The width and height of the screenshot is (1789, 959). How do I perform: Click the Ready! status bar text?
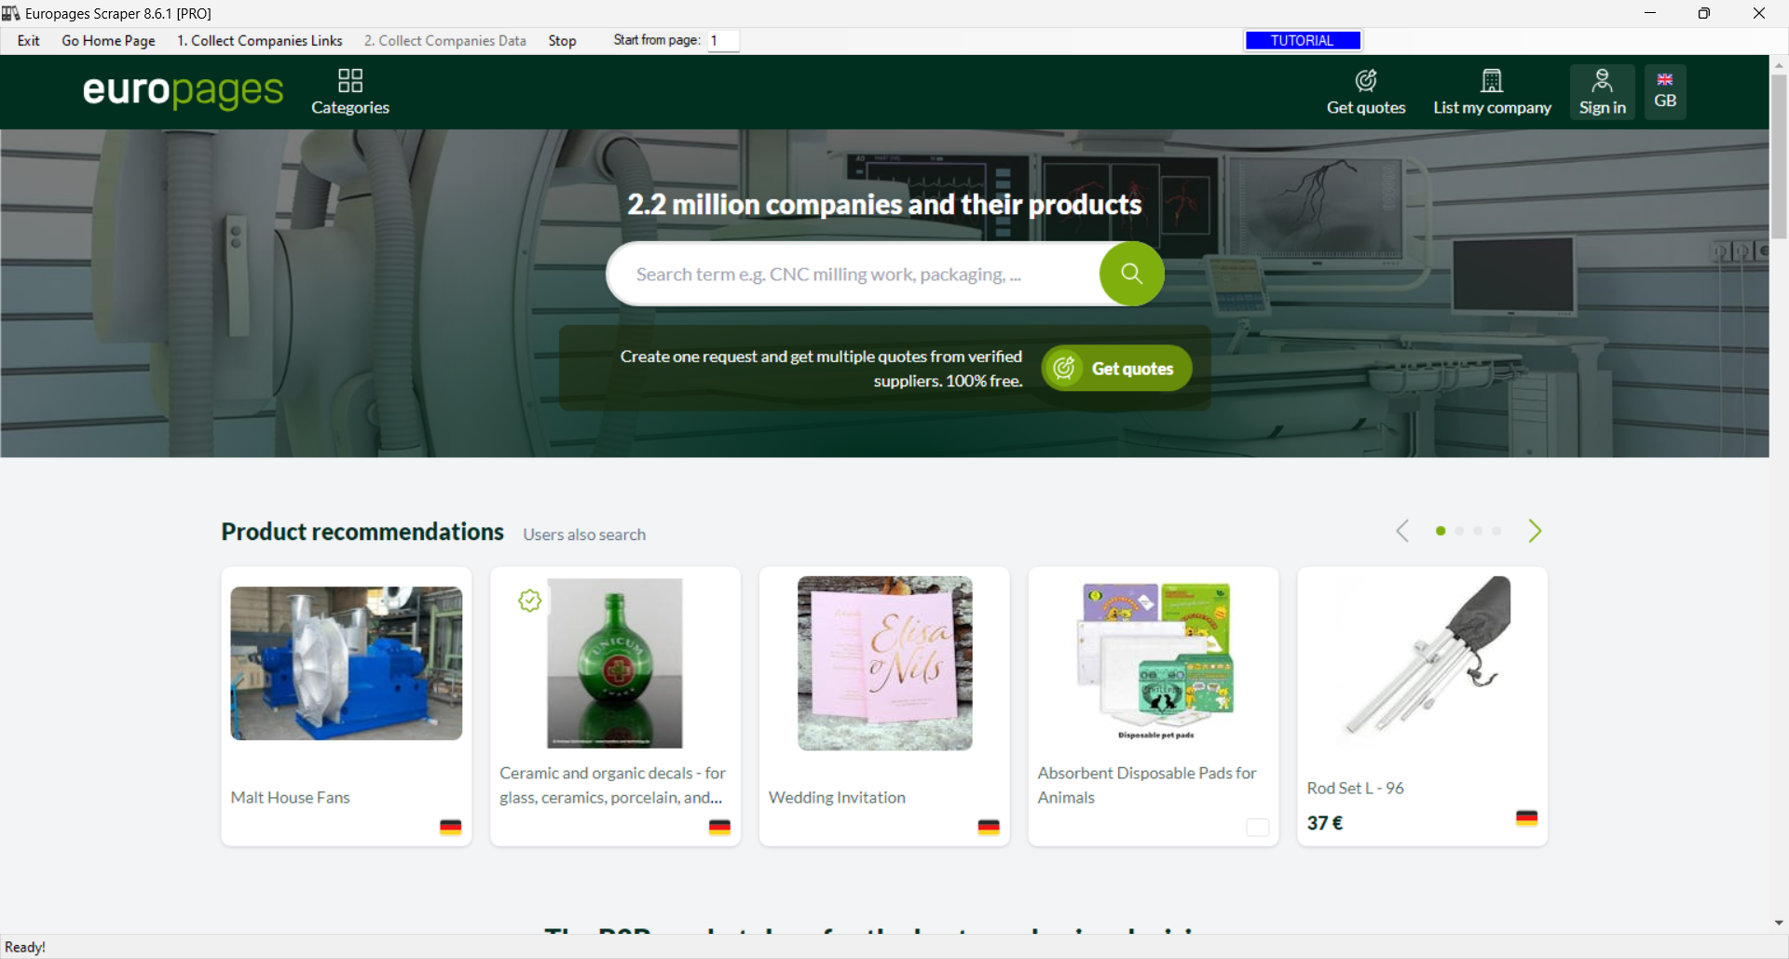(x=25, y=947)
